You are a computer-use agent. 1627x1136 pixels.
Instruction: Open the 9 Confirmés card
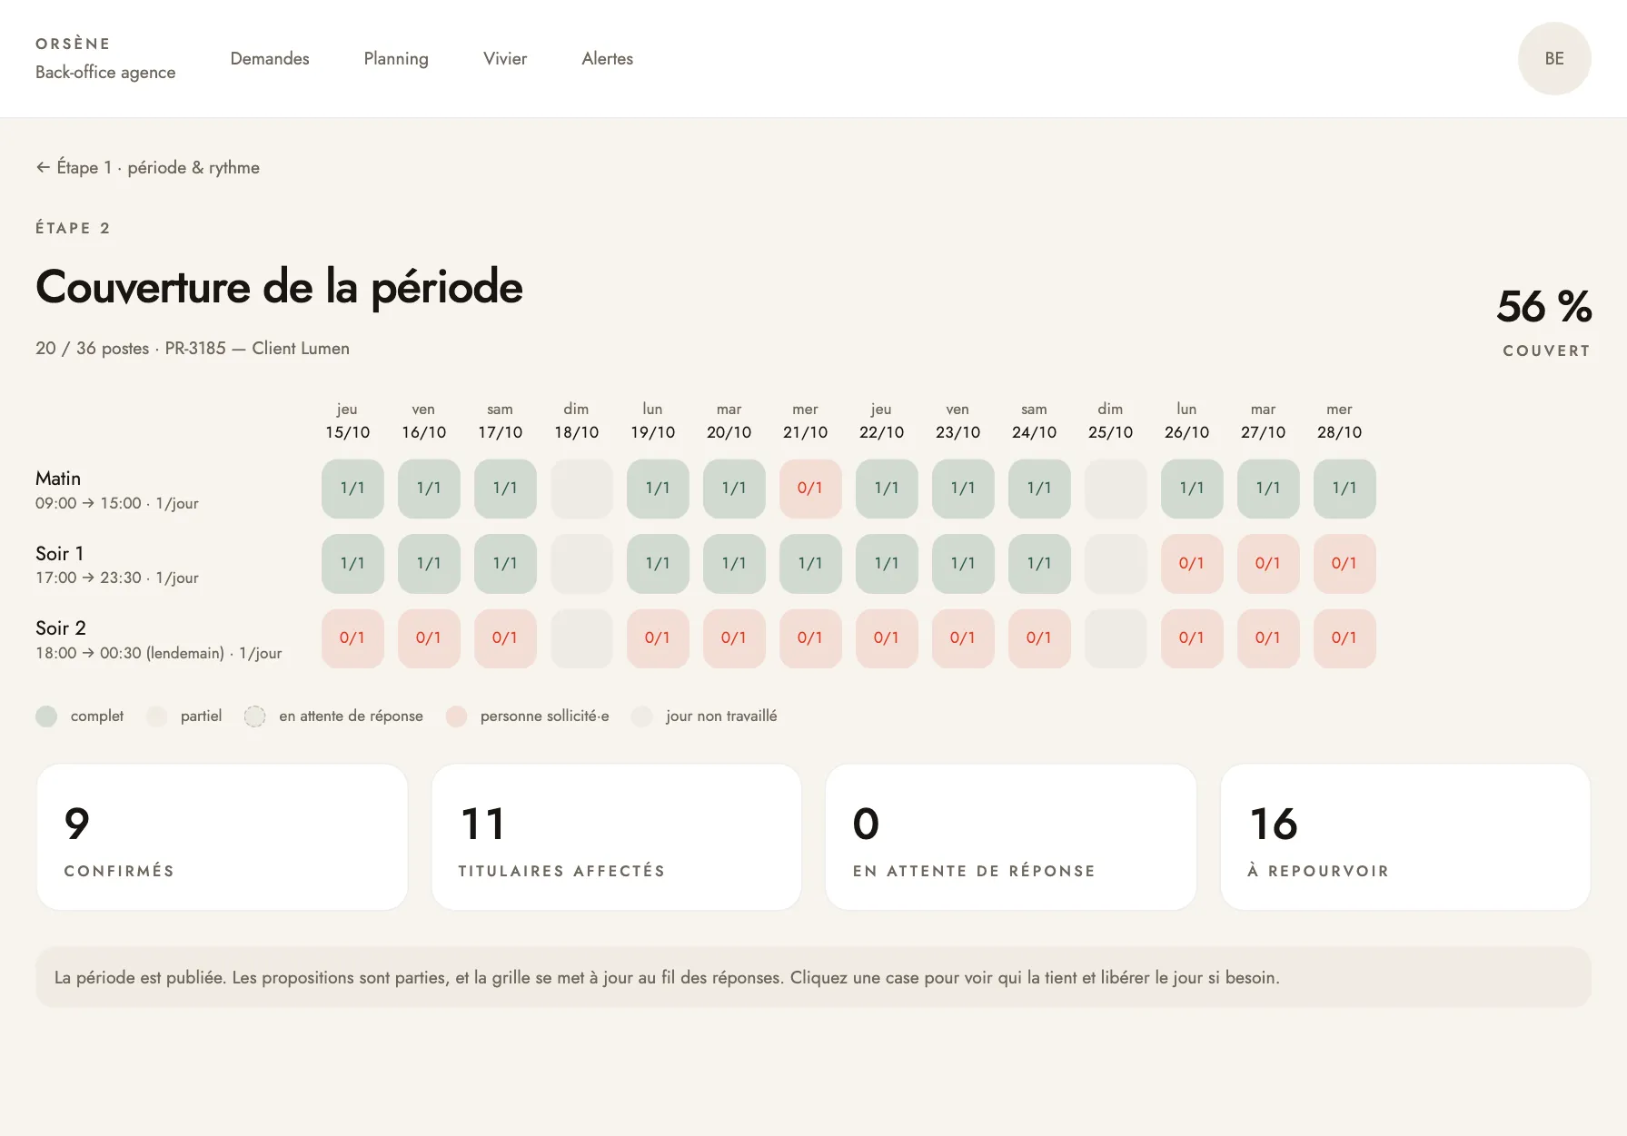(223, 837)
